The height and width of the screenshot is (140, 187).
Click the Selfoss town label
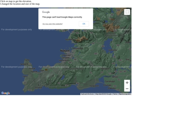click(x=115, y=77)
